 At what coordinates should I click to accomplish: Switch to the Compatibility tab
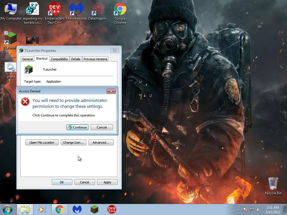[59, 59]
